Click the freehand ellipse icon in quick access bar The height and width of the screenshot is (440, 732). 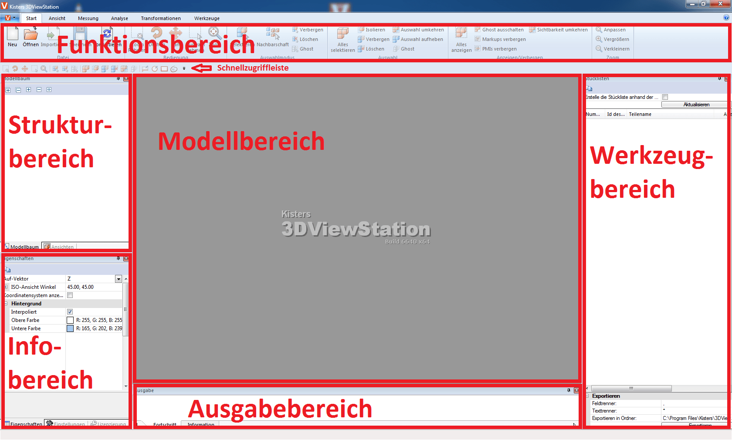point(174,69)
